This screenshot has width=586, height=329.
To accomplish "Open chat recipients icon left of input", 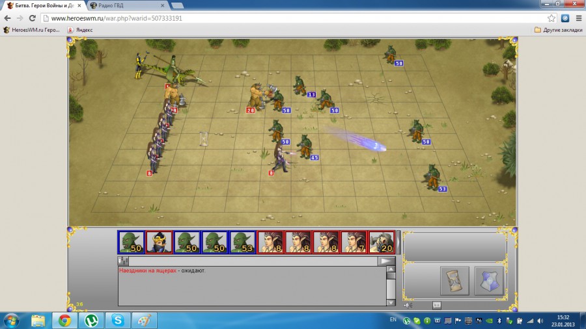I will (123, 261).
